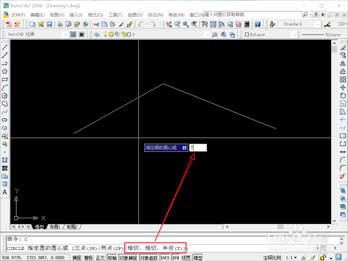348x261 pixels.
Task: Select the Array modify tool
Action: tap(343, 79)
